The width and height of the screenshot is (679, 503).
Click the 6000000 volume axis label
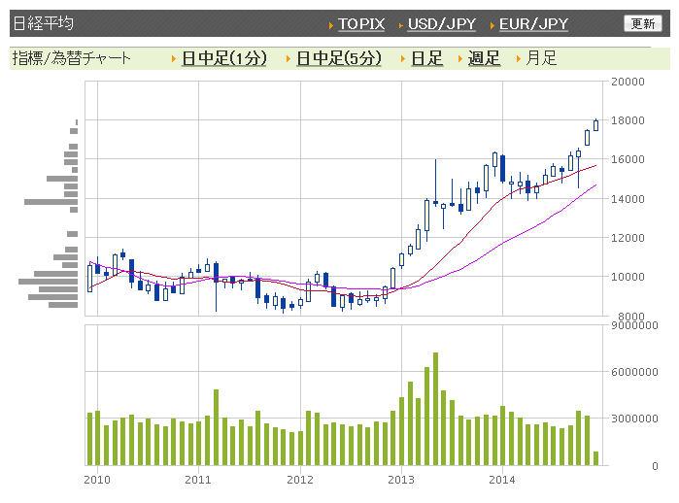point(634,372)
